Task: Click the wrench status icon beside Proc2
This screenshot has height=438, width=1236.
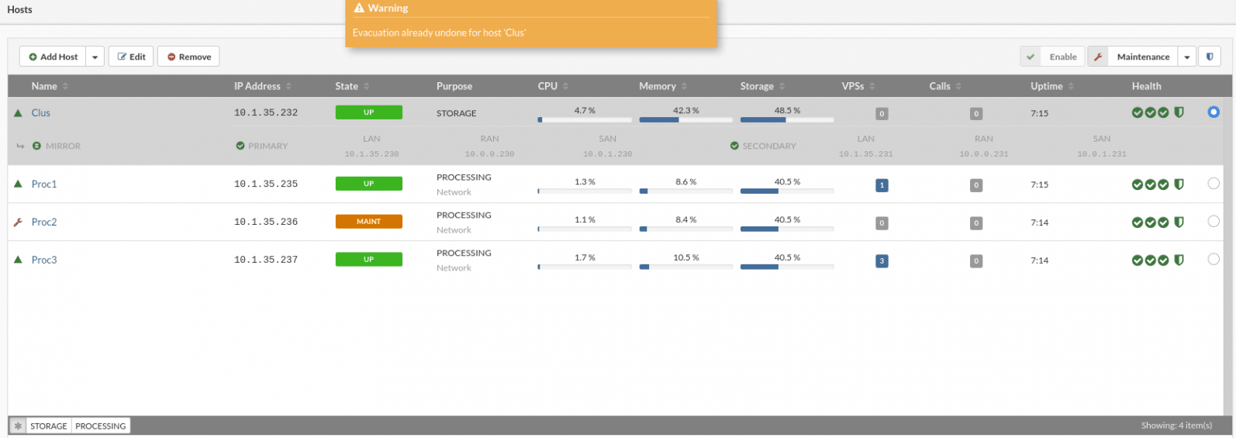Action: click(x=18, y=222)
